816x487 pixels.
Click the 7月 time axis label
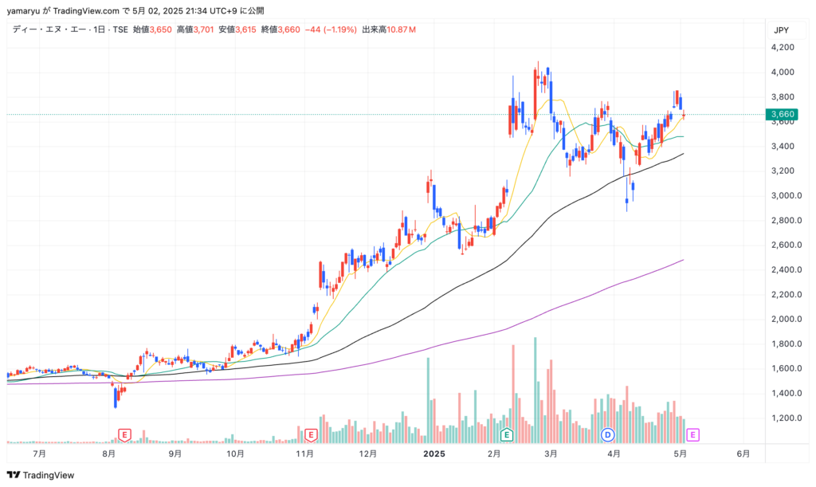coord(39,454)
